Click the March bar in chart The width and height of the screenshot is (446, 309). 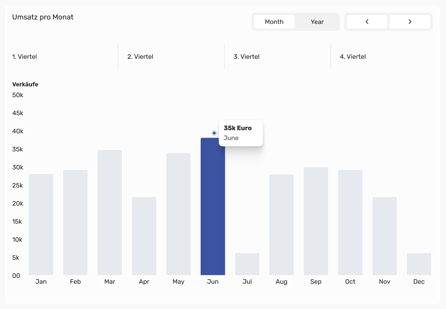coord(110,213)
